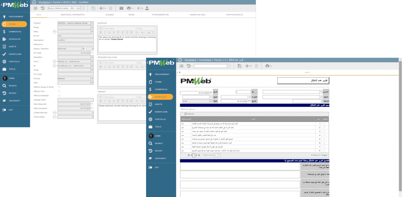Click the print icon in the RFI toolbar
Viewport: 402px width, 197px height.
pos(128,8)
